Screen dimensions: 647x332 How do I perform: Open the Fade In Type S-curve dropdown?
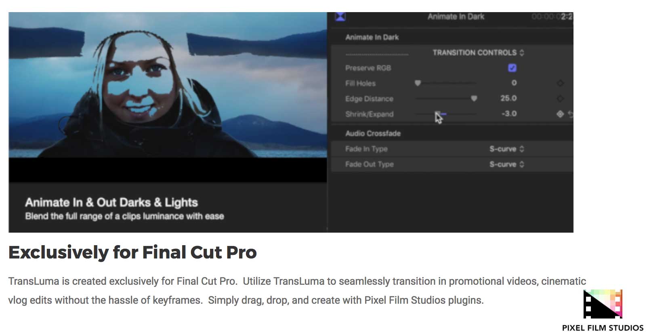coord(507,149)
